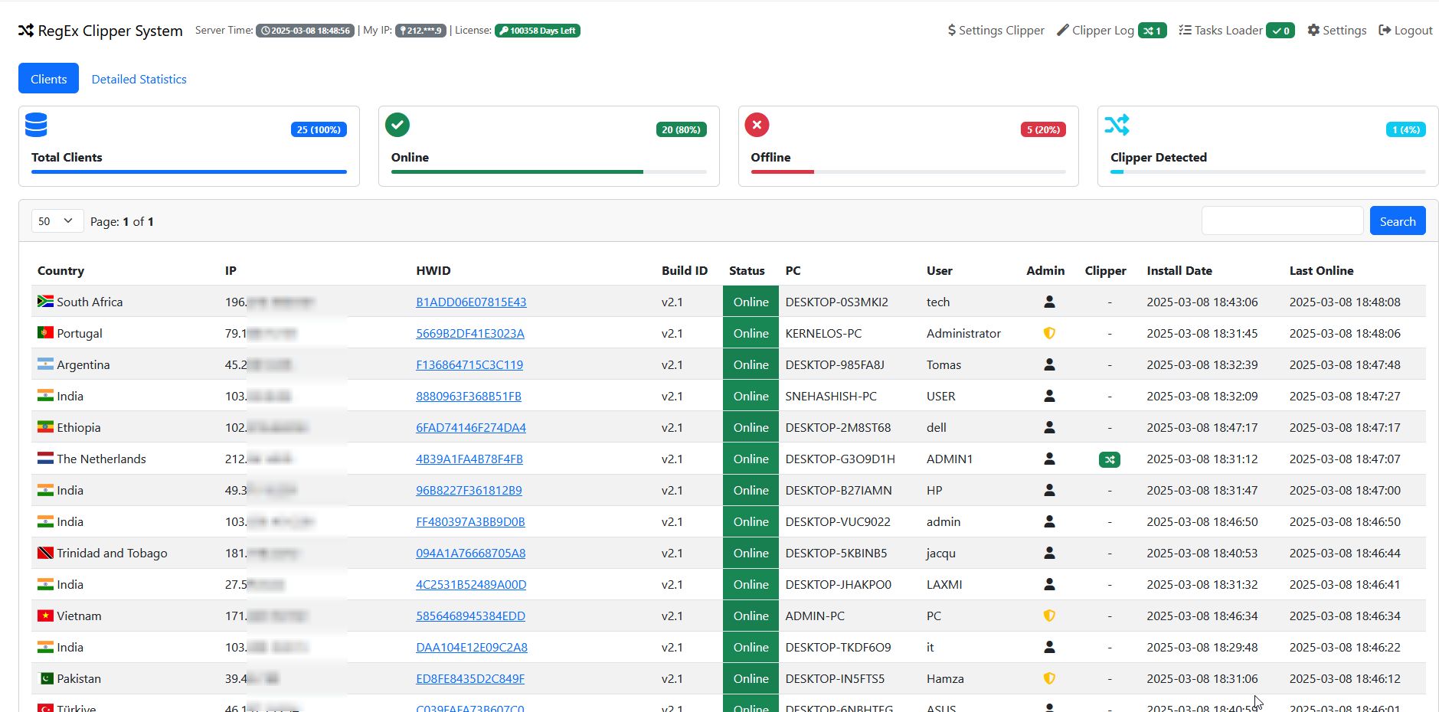
Task: Open Settings Clipper in top navigation
Action: tap(996, 31)
